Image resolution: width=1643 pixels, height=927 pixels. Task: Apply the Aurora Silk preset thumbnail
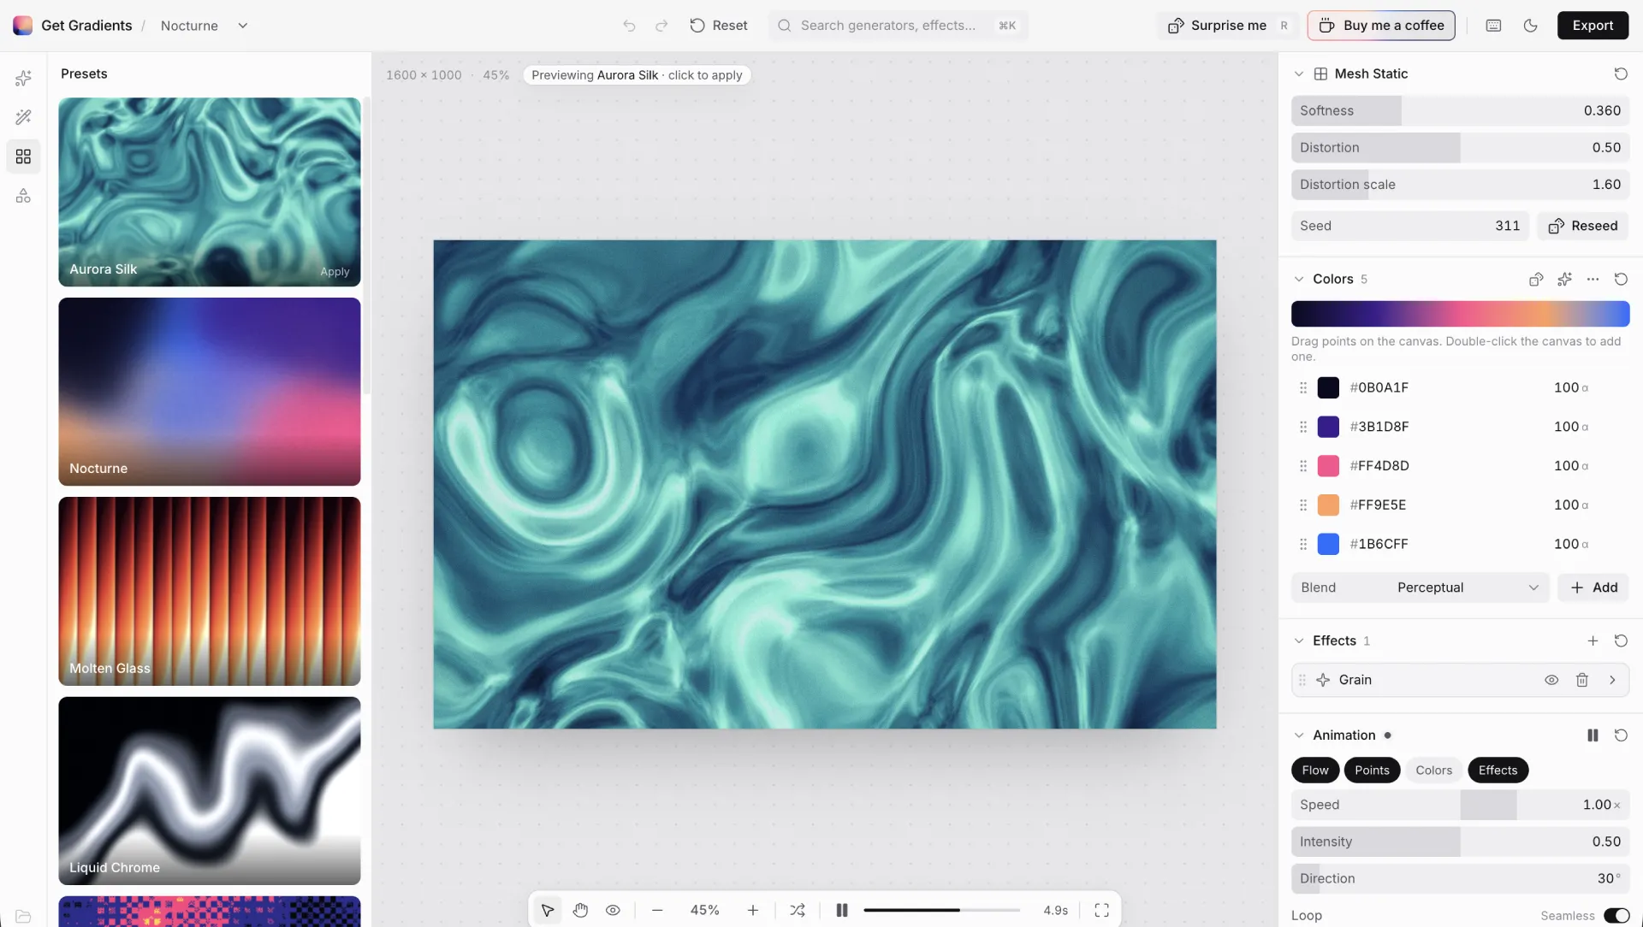click(x=210, y=192)
